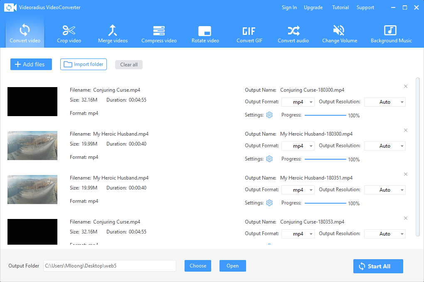
Task: Select the Convert audio tool
Action: [293, 33]
